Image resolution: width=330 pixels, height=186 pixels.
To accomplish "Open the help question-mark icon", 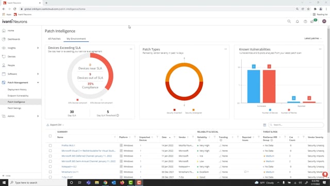I will pos(305,22).
